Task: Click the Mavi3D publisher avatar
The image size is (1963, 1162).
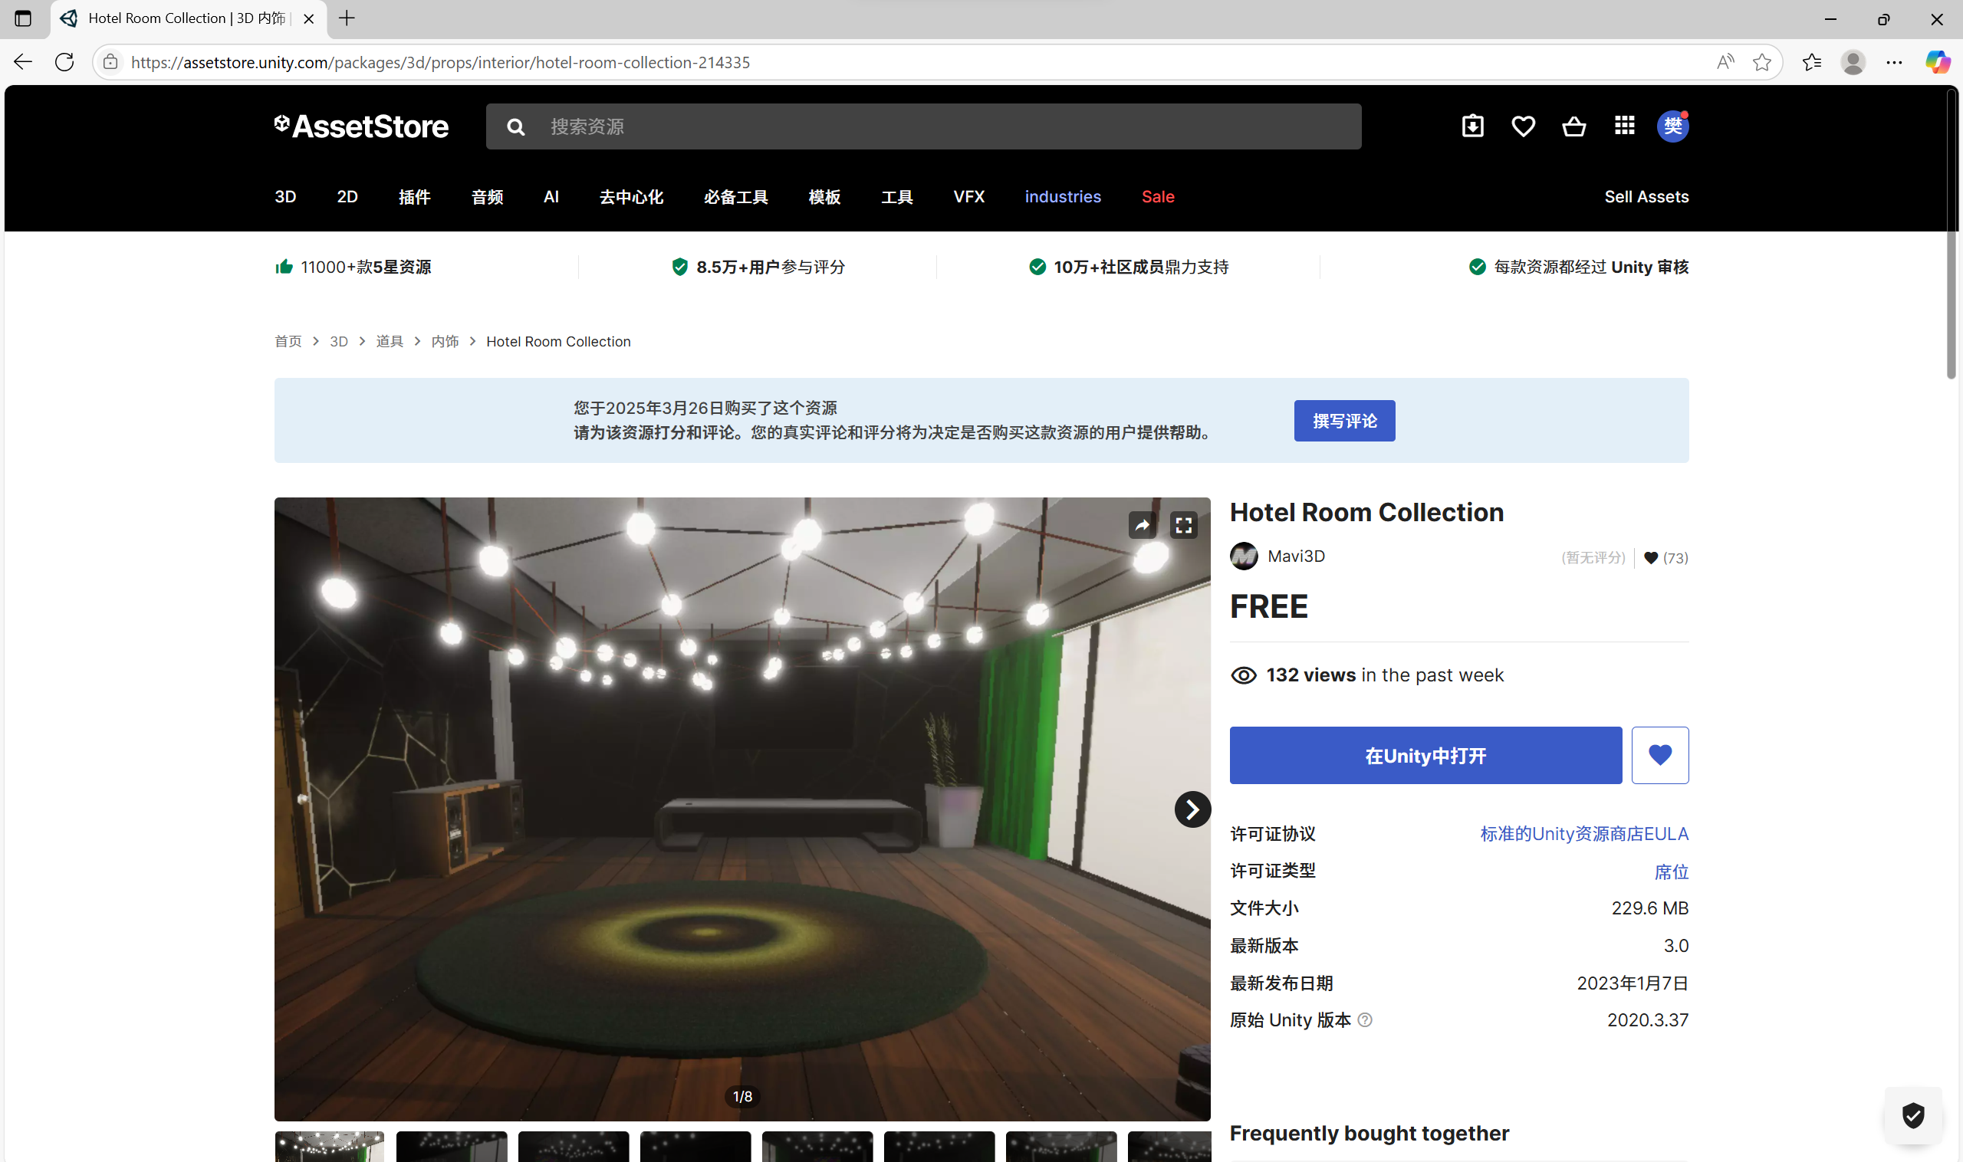Action: 1243,556
